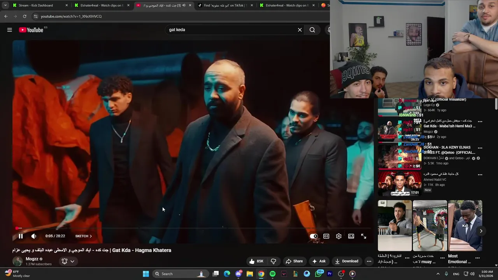Go back in browser history

coord(6,16)
